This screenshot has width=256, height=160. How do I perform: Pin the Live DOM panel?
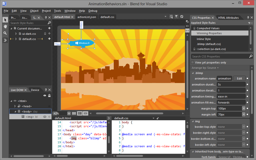(46, 90)
